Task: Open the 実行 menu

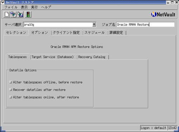Action: [34, 7]
